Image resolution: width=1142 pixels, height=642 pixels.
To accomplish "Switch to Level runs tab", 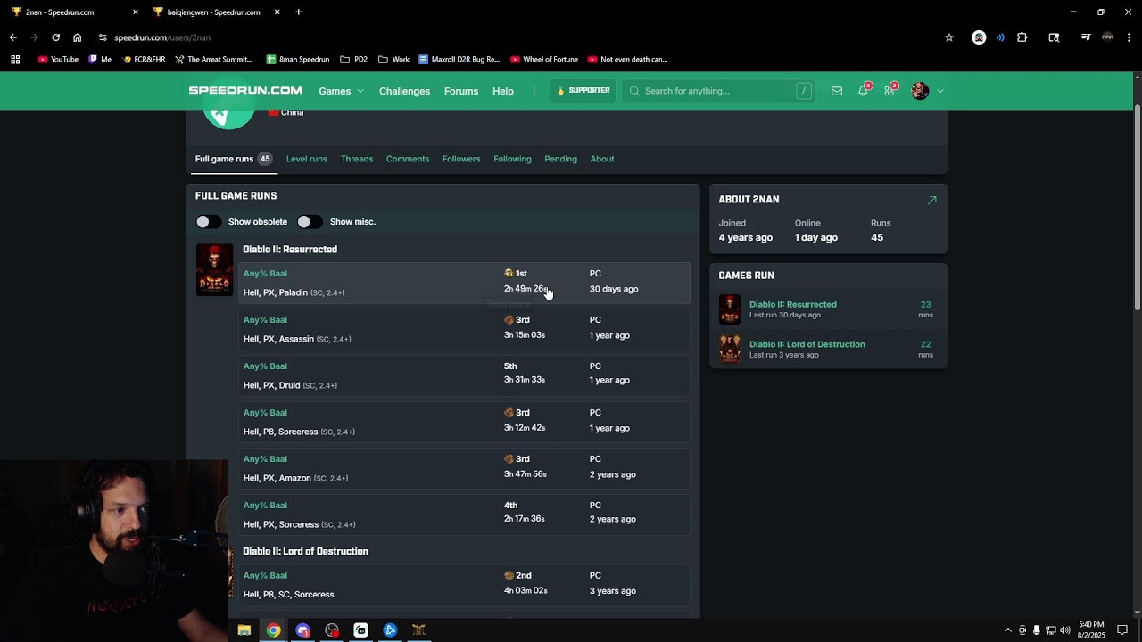I will click(x=306, y=159).
